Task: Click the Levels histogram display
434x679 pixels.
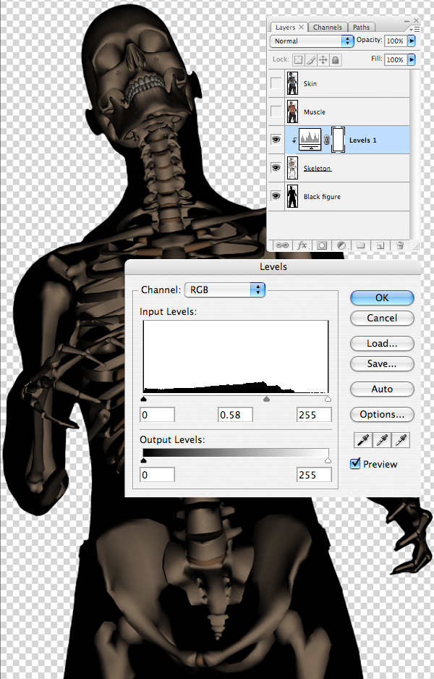Action: (236, 356)
